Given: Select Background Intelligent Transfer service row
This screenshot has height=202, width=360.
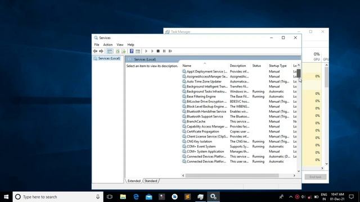Looking at the screenshot, I should click(x=239, y=86).
